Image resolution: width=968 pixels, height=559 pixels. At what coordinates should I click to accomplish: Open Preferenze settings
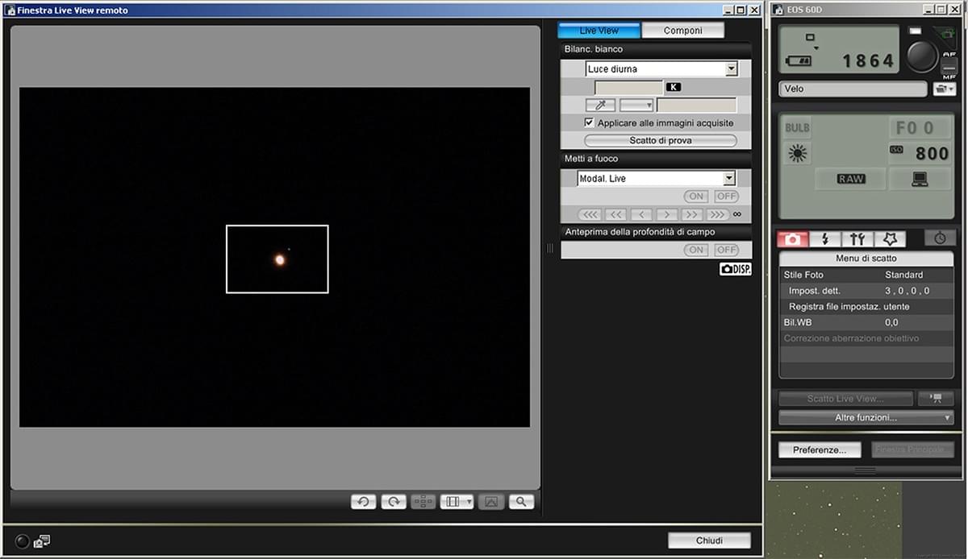[x=820, y=450]
